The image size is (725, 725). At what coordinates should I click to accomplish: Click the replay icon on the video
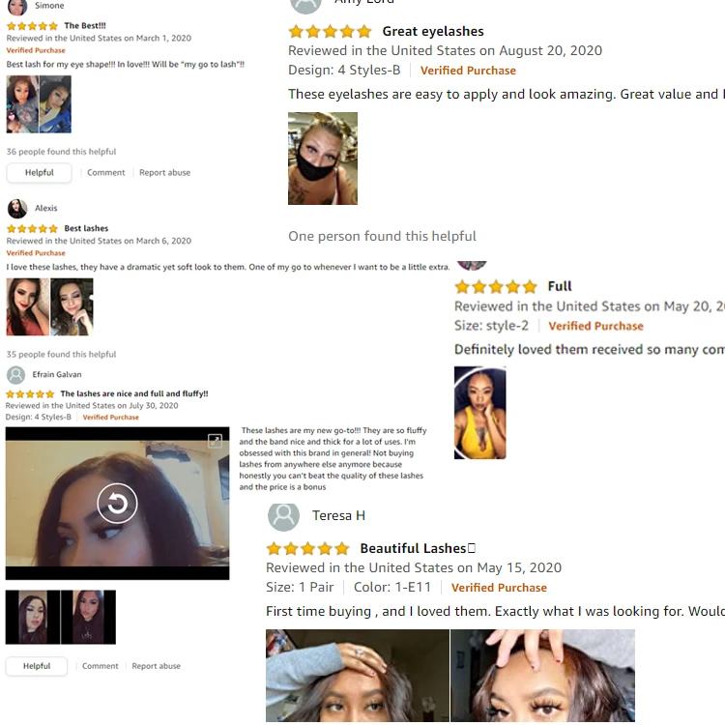pyautogui.click(x=117, y=503)
